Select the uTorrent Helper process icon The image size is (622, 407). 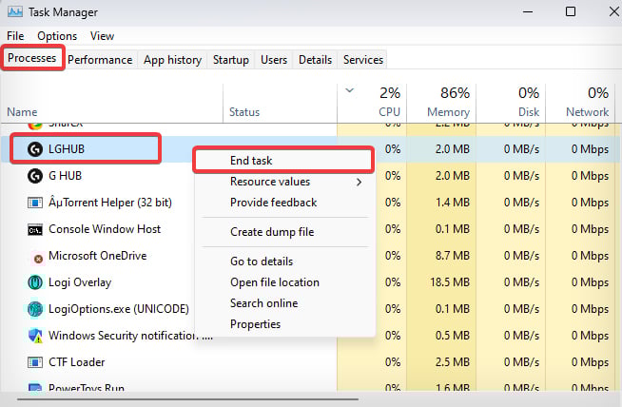click(x=35, y=203)
